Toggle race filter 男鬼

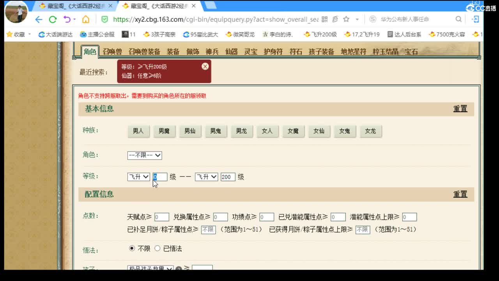216,131
